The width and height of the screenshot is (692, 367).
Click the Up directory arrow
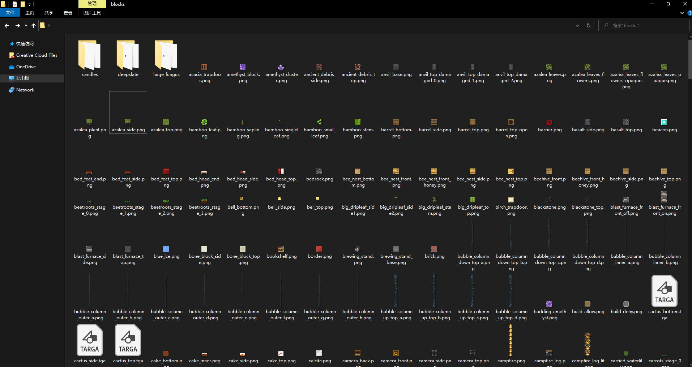(x=34, y=26)
